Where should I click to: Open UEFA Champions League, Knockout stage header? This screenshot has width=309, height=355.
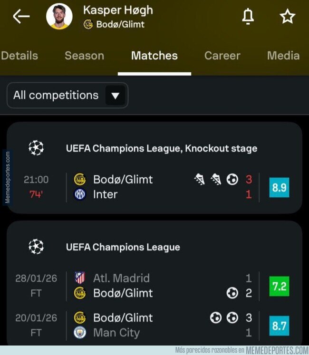pyautogui.click(x=162, y=148)
